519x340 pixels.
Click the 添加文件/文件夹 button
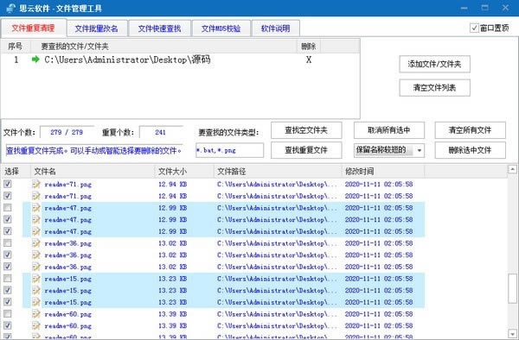coord(434,64)
